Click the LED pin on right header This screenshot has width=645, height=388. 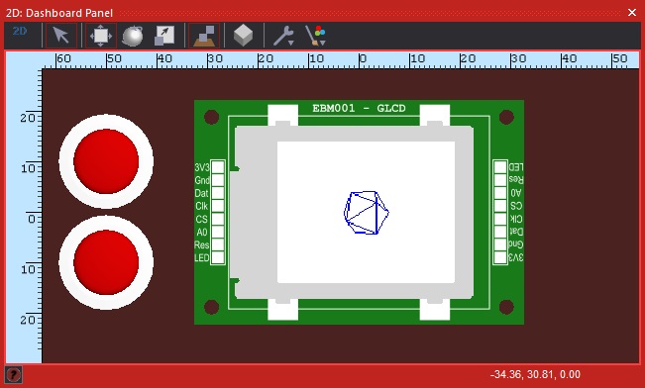point(500,167)
